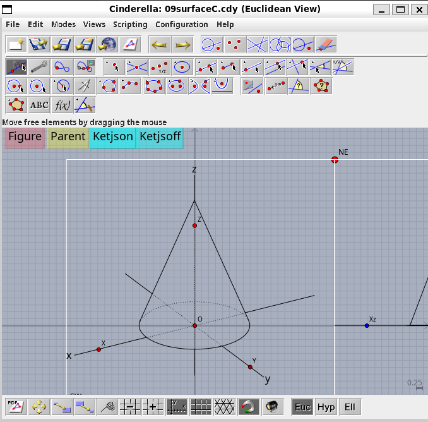Select the conic through five points tool
The image size is (428, 422).
pyautogui.click(x=153, y=86)
